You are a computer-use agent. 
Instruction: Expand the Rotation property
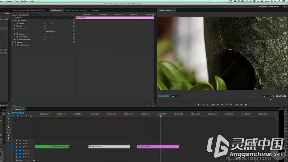click(14, 34)
